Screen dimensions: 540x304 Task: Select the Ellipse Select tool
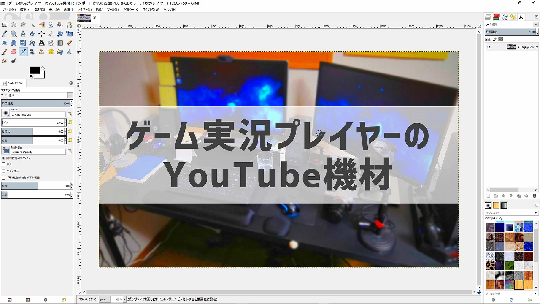tap(13, 24)
